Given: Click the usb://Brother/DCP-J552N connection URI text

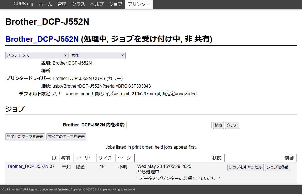Looking at the screenshot, I should [102, 86].
